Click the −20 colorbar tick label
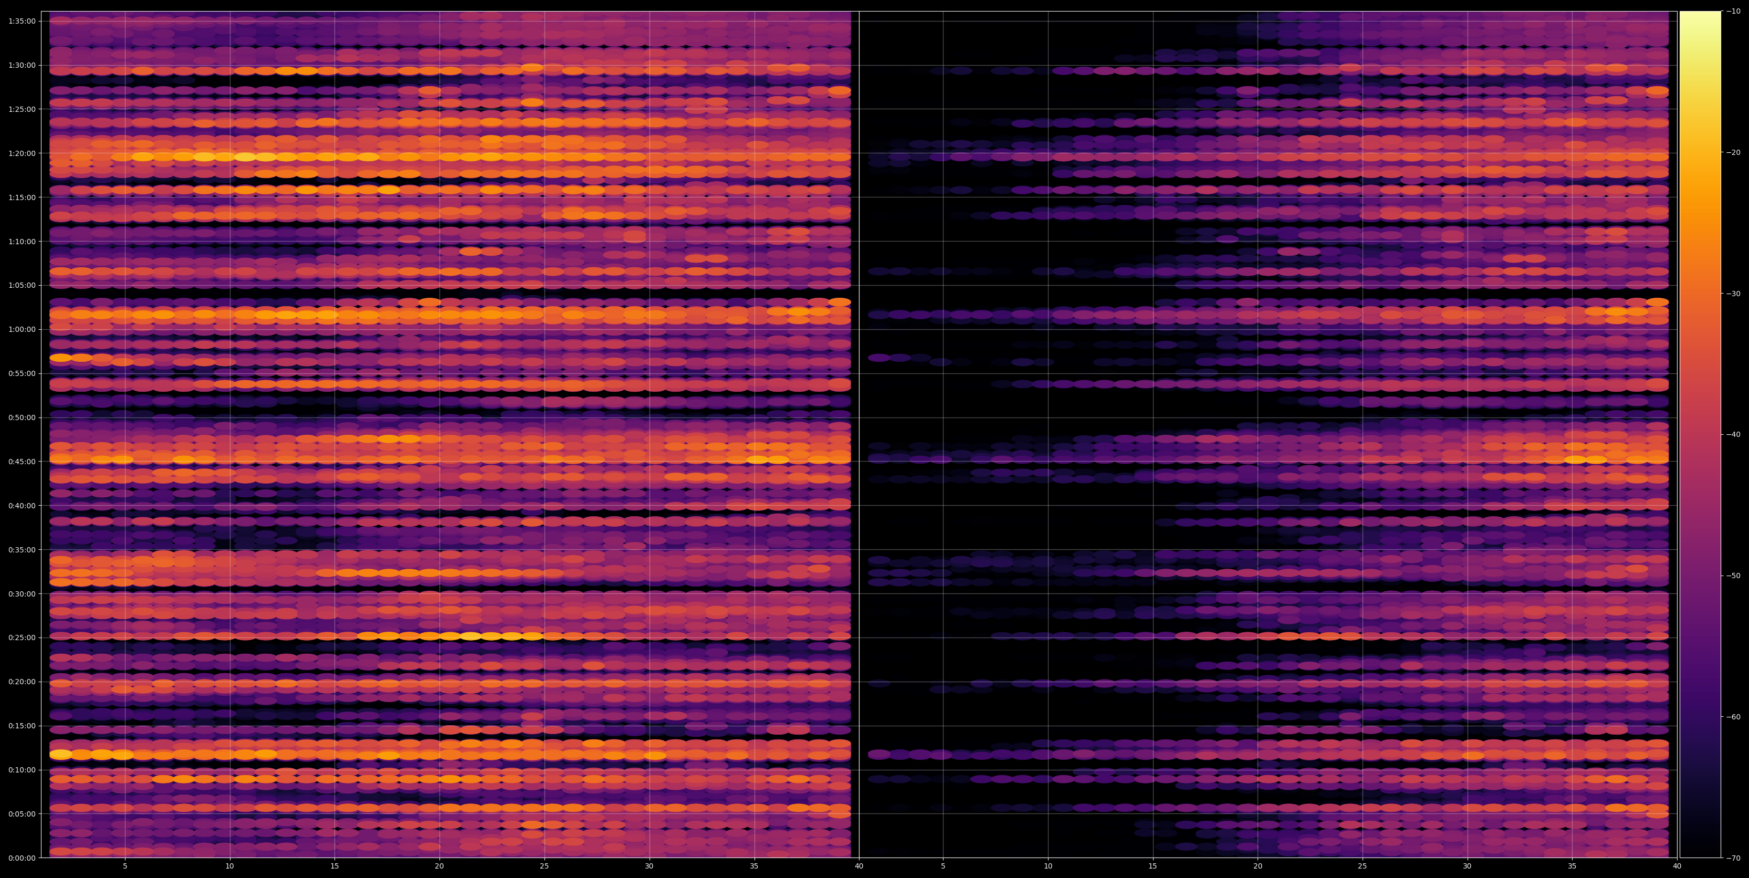This screenshot has height=878, width=1749. 1733,153
